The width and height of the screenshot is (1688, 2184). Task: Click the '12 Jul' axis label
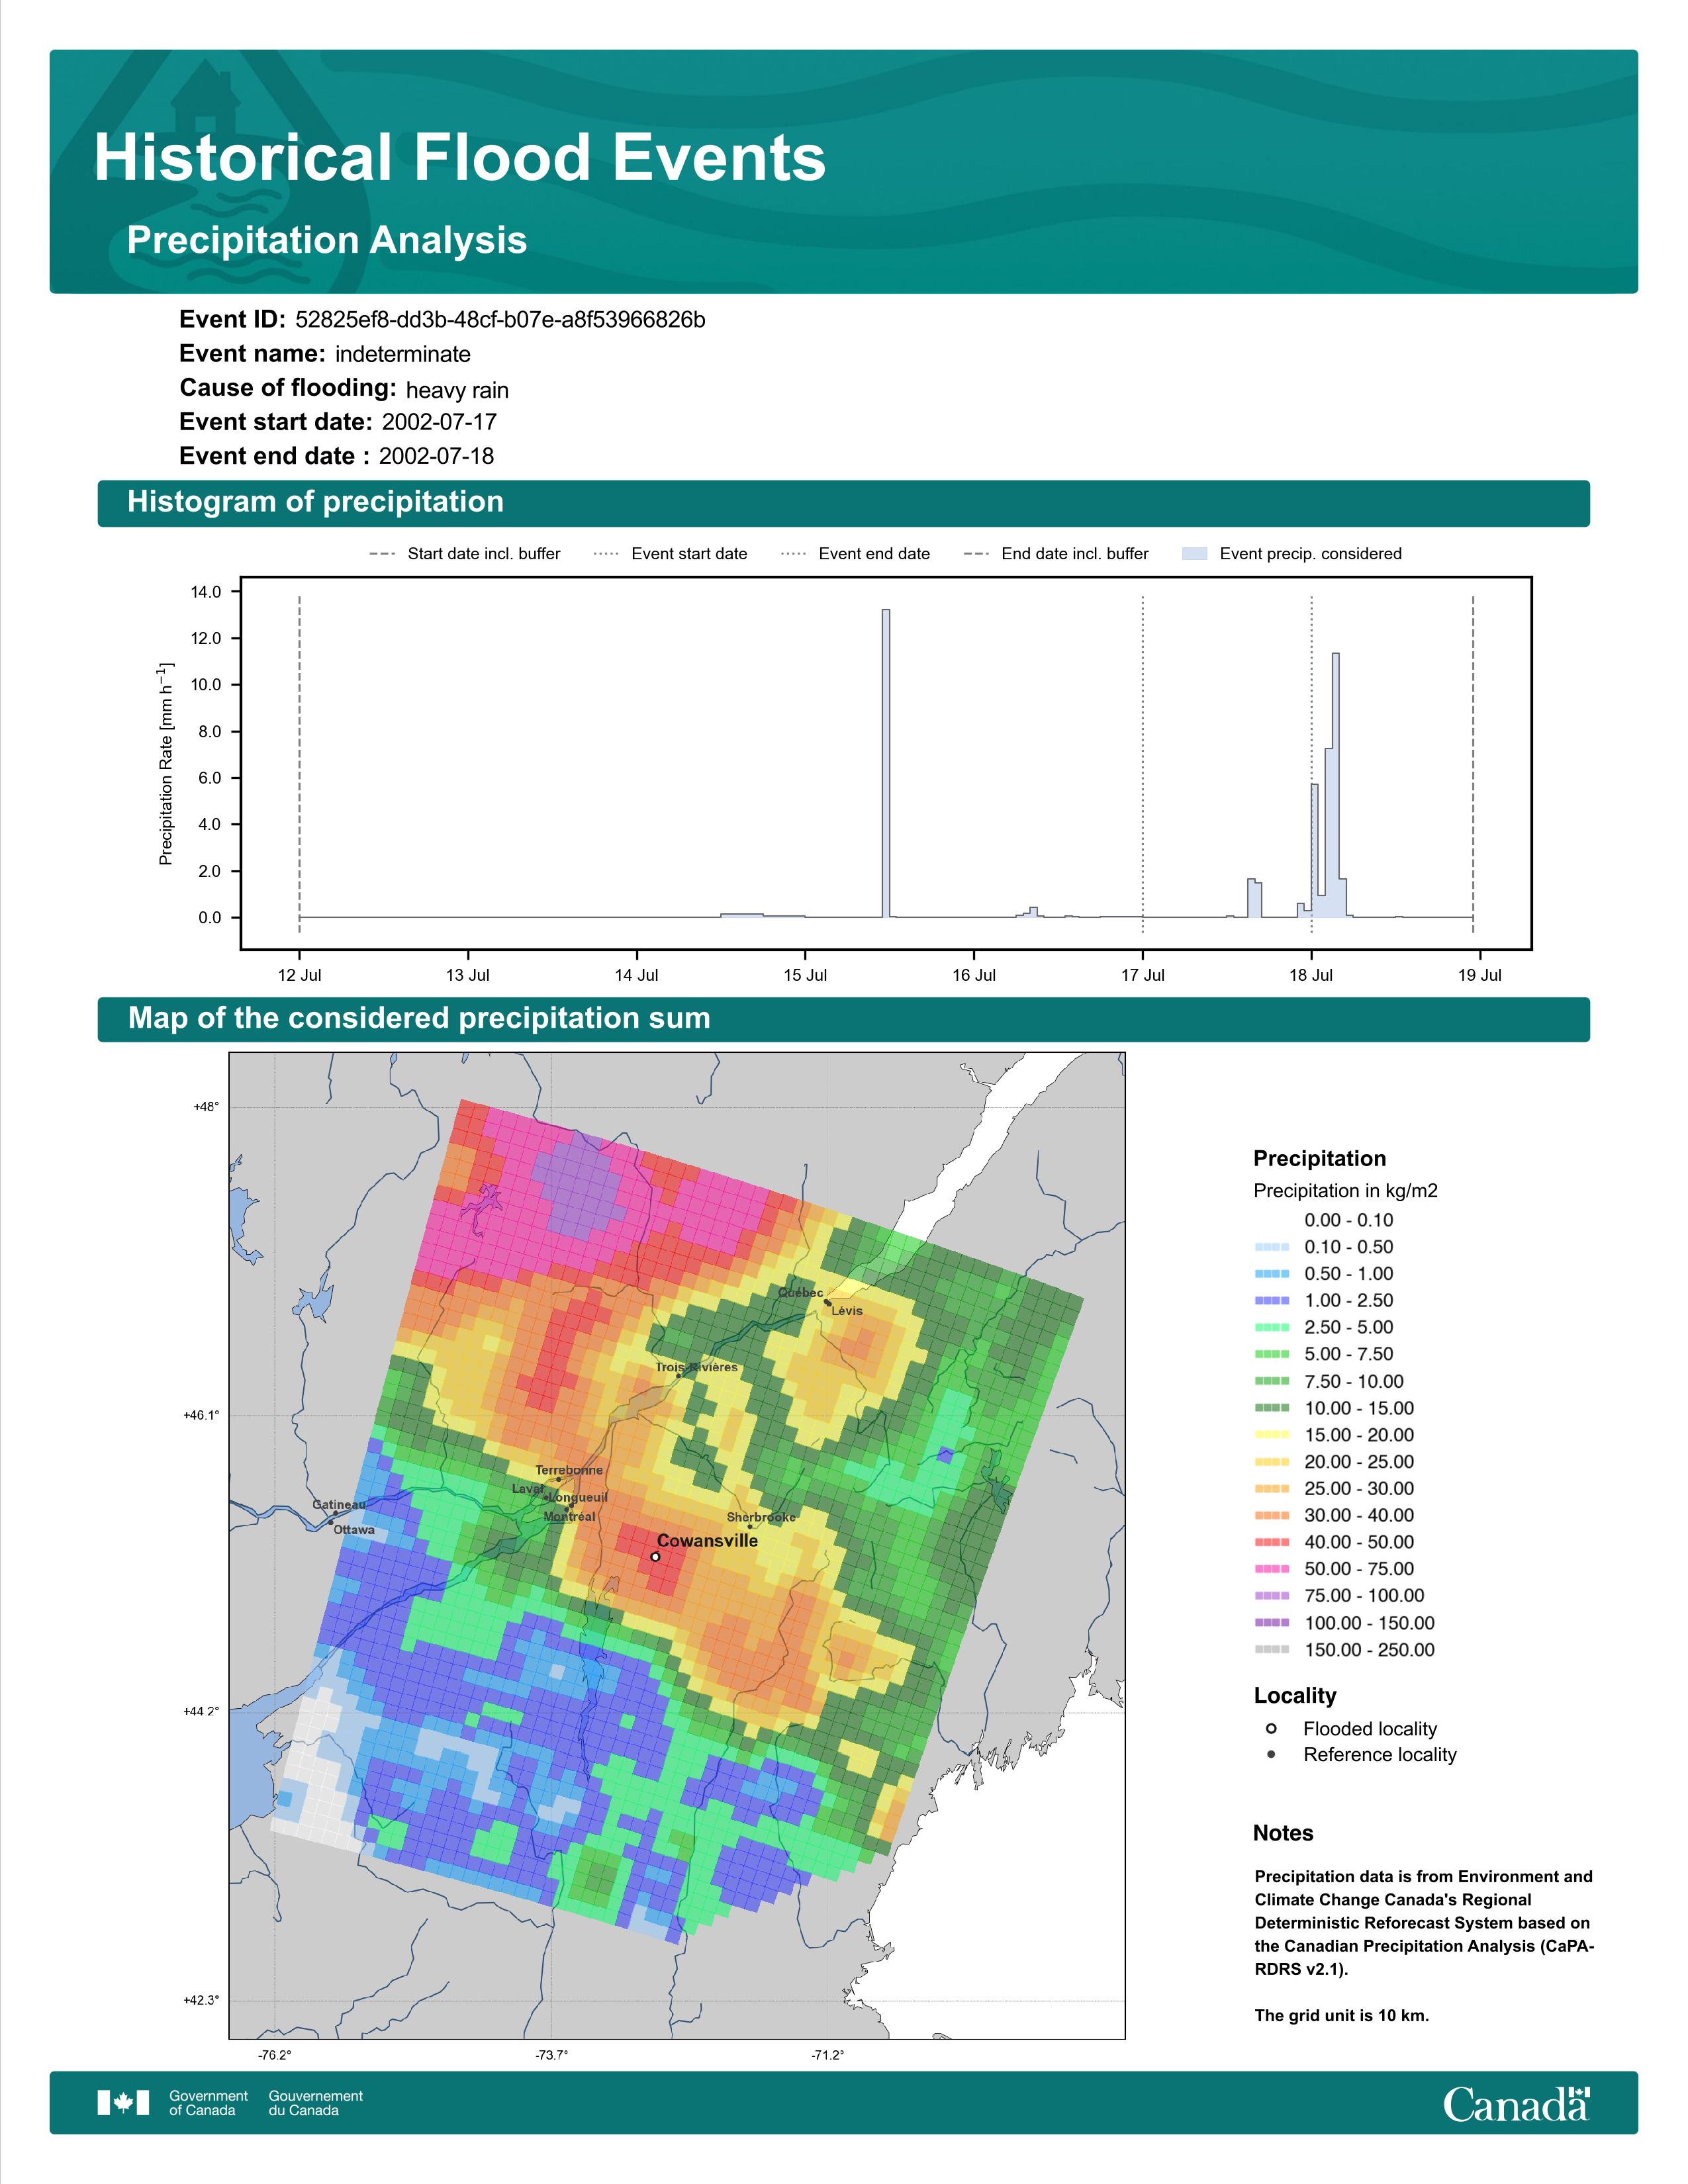[299, 975]
